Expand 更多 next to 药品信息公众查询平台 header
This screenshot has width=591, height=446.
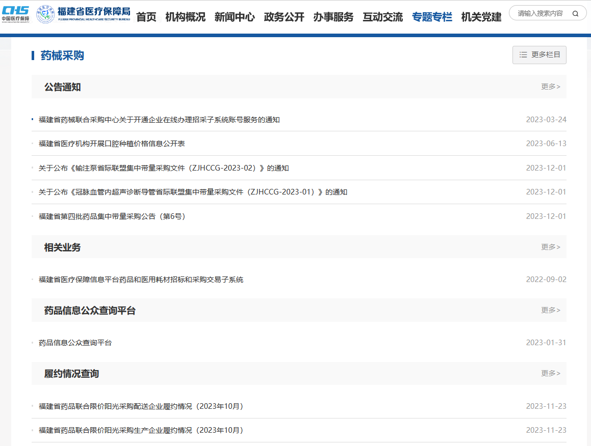550,310
